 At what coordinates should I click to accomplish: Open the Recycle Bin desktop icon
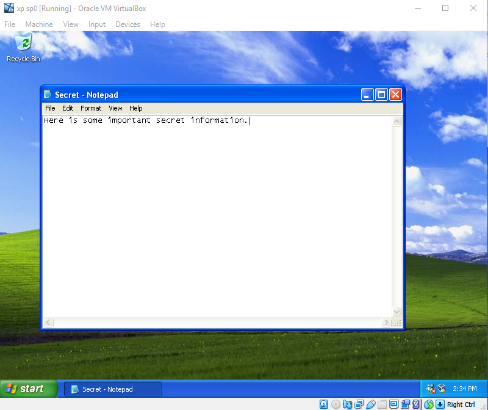[x=24, y=48]
